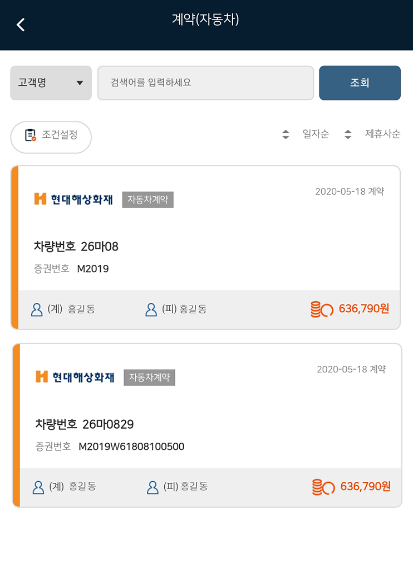
Task: Click the coin premium icon in first card
Action: (322, 309)
